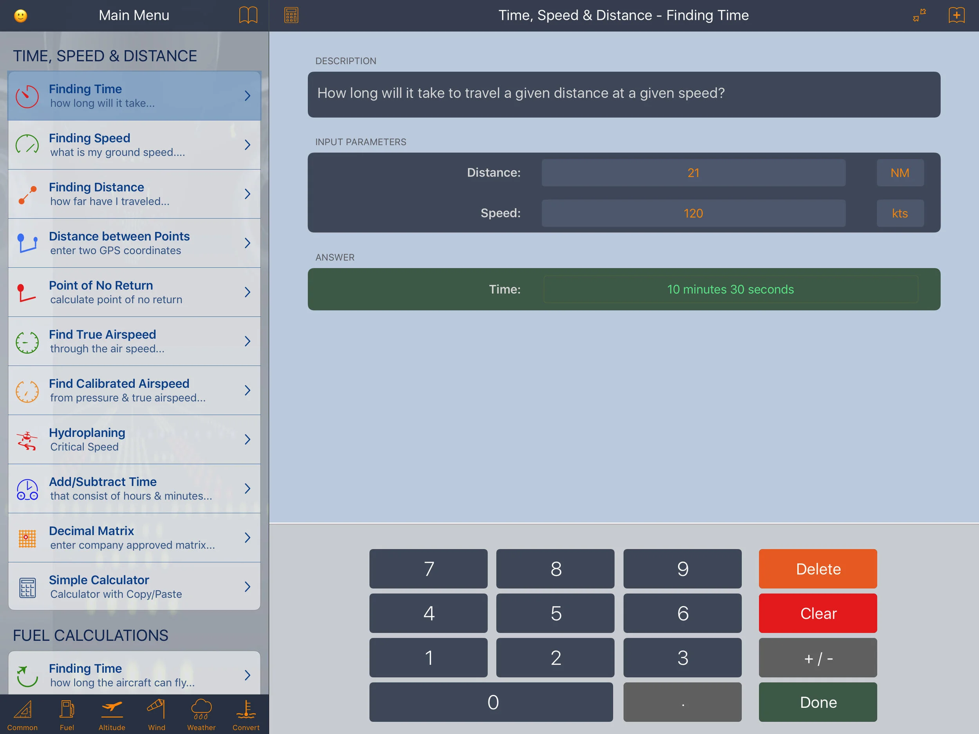Screen dimensions: 979x734
Task: Expand the Decimal Matrix chevron
Action: click(x=247, y=537)
